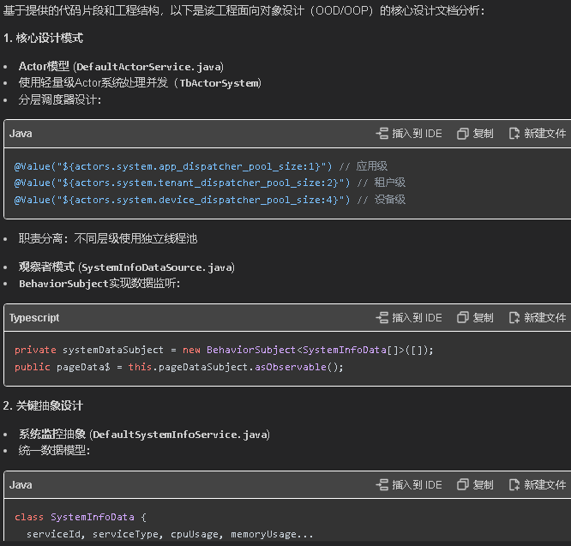The height and width of the screenshot is (546, 571).
Task: Click the 'private systemDataSubject' code line
Action: coord(224,350)
